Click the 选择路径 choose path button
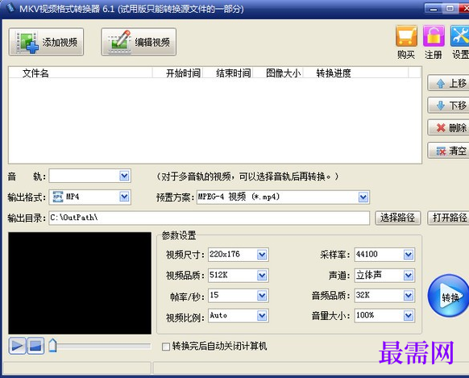 click(x=398, y=218)
